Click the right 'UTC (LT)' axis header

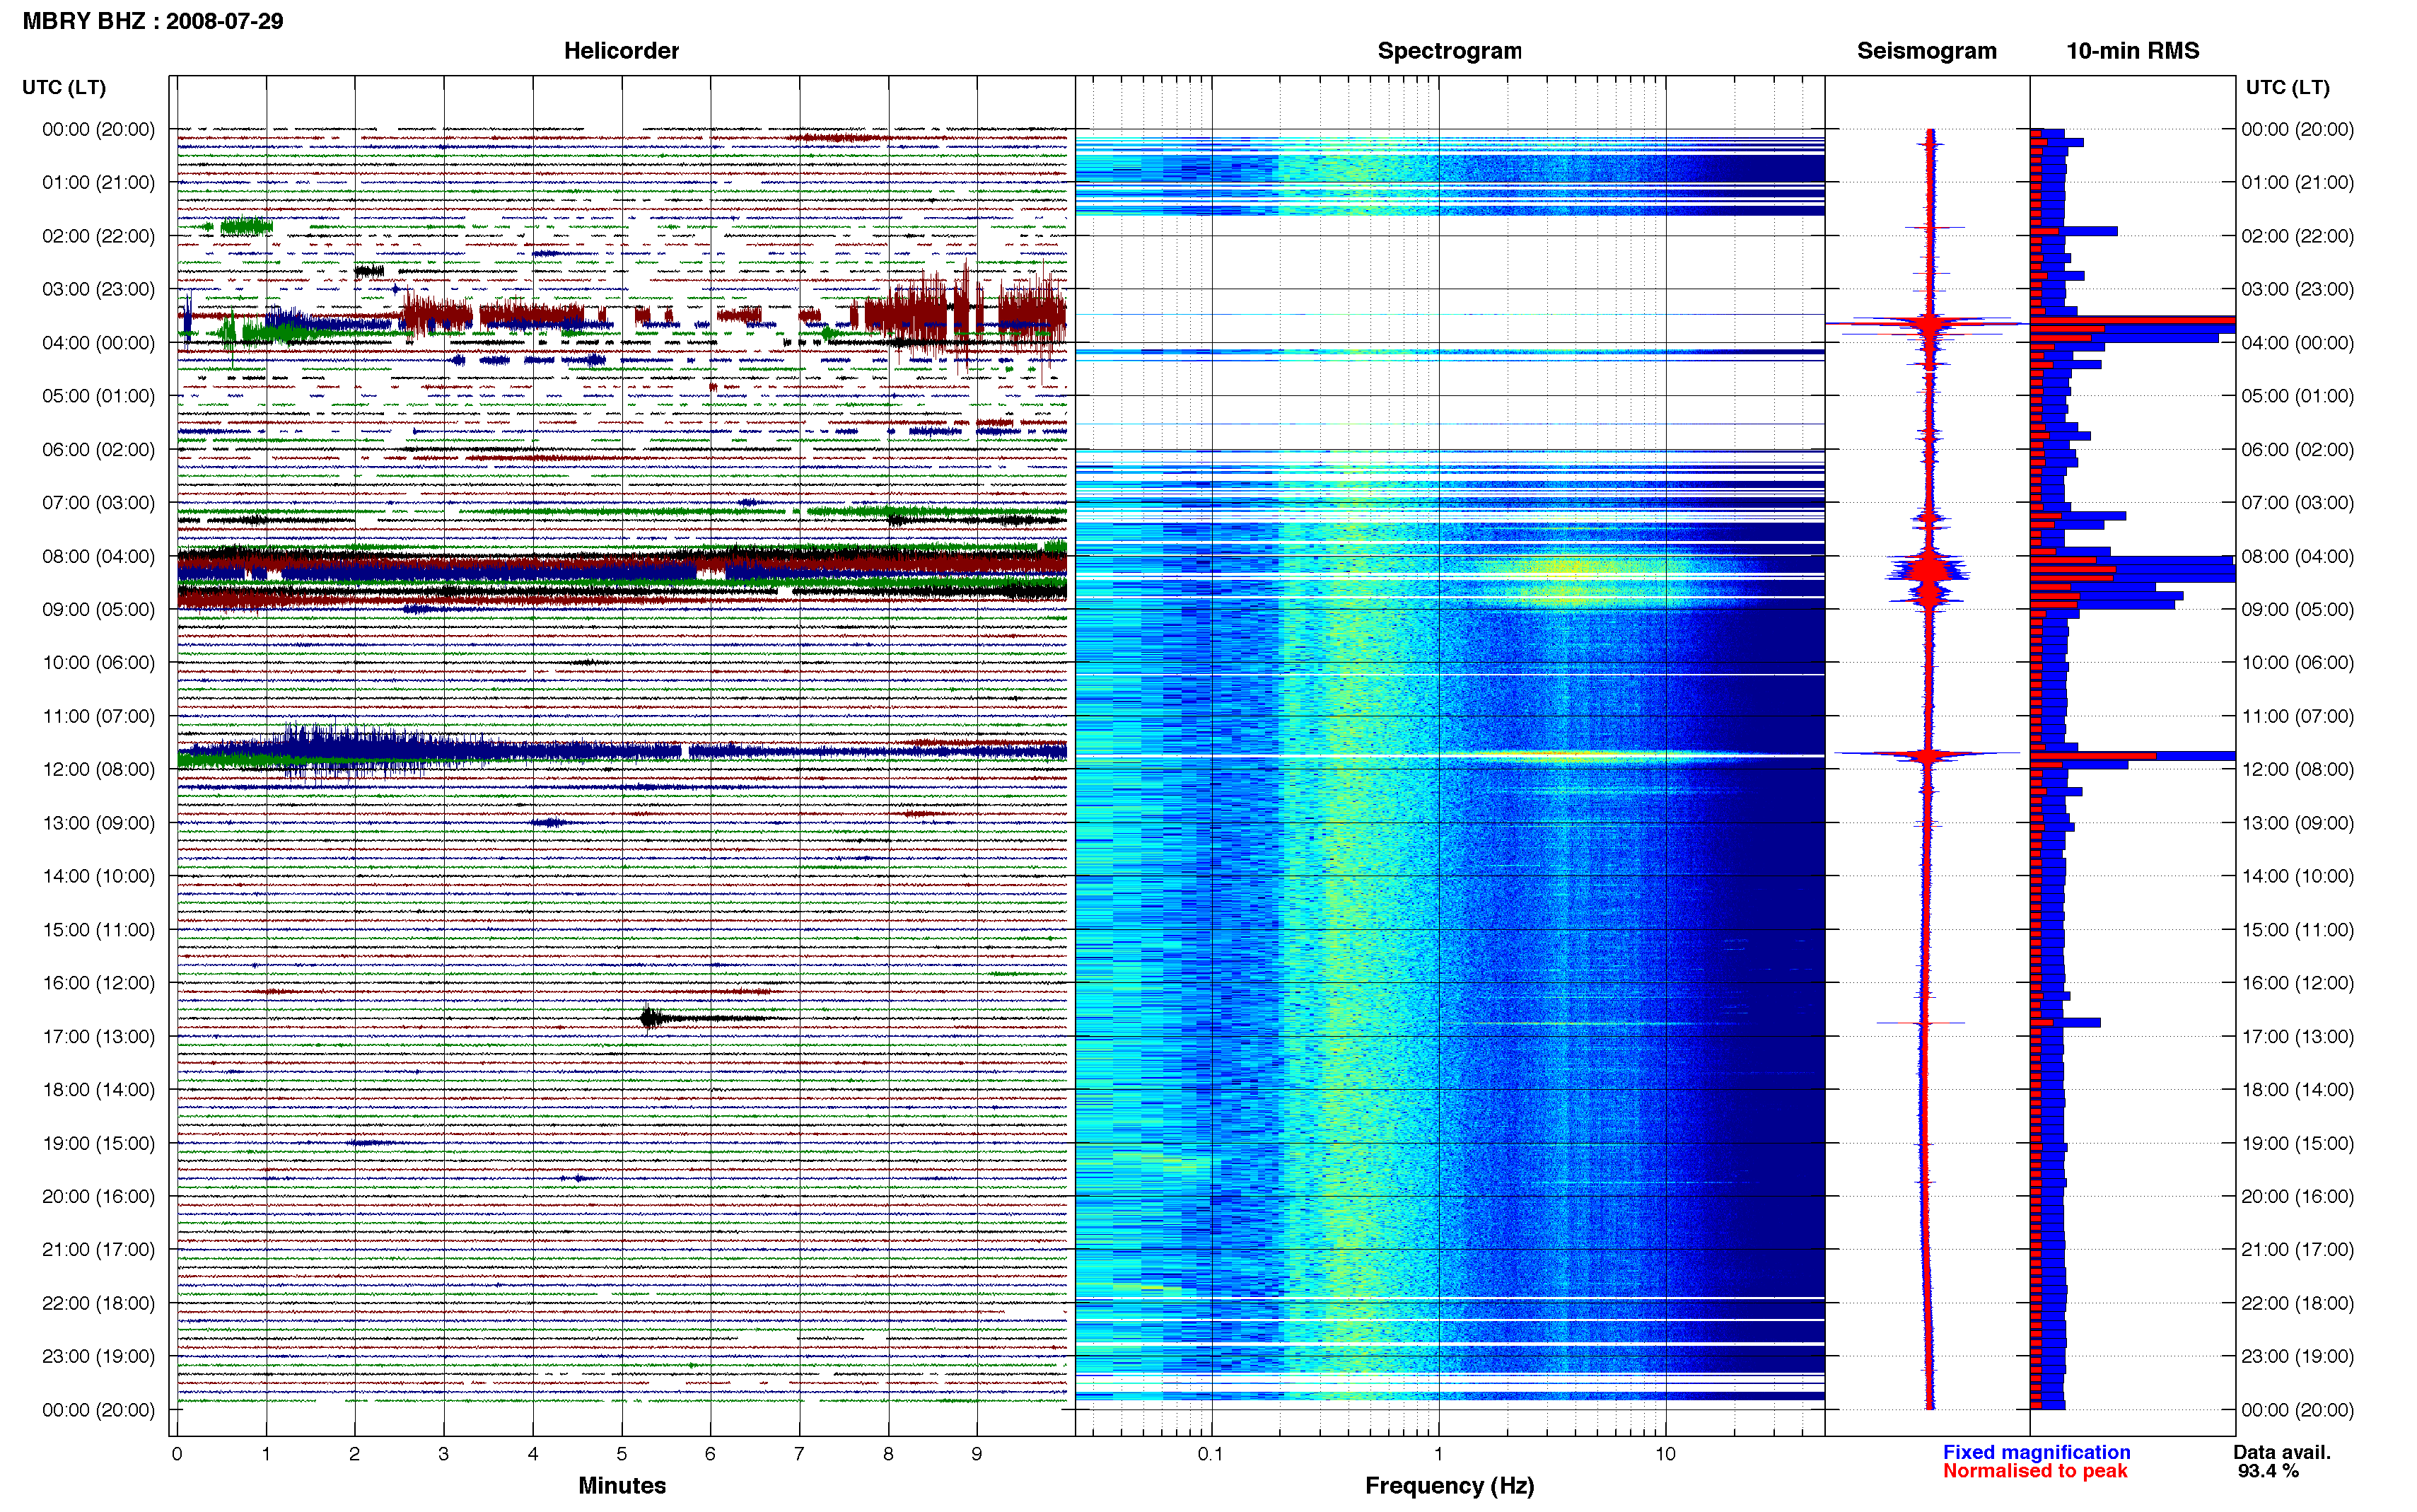pos(2287,88)
